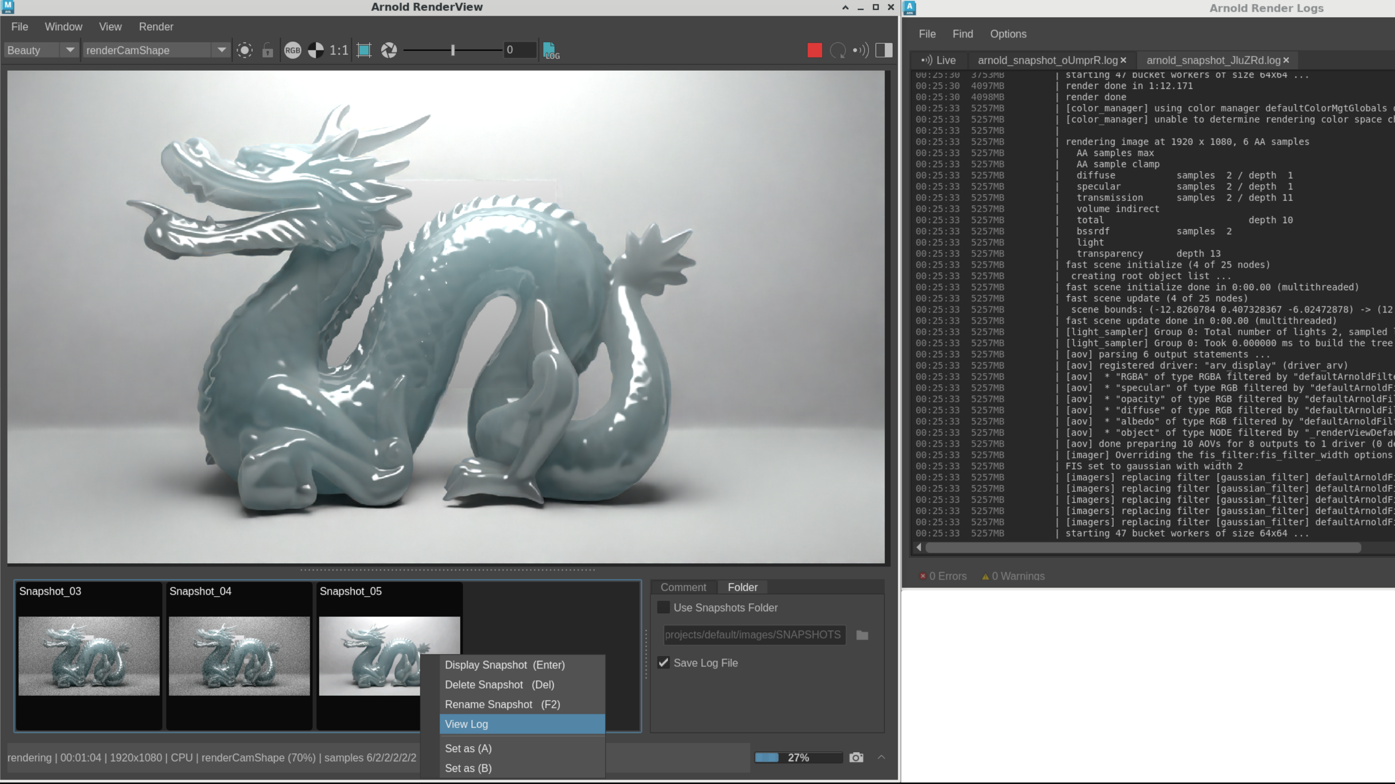
Task: Click the fit-to-frame square icon
Action: [364, 50]
